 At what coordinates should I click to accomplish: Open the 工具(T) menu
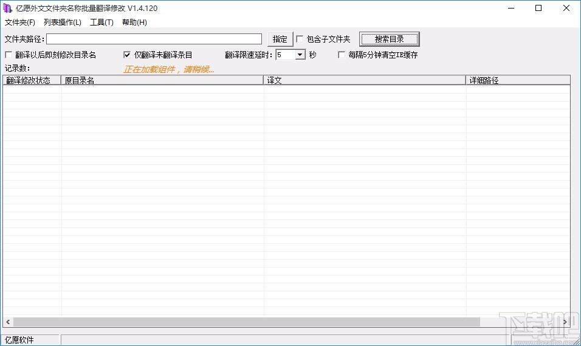coord(101,22)
